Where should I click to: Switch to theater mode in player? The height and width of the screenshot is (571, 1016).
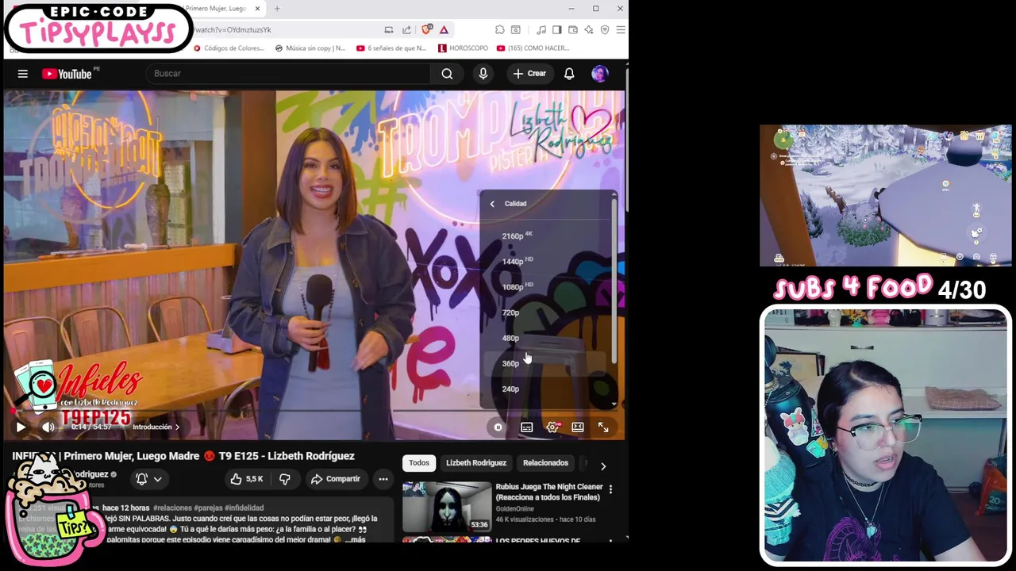pos(578,427)
